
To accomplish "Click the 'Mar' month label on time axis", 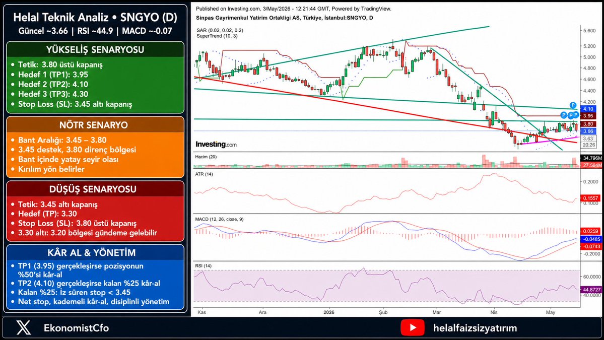I will click(x=436, y=312).
